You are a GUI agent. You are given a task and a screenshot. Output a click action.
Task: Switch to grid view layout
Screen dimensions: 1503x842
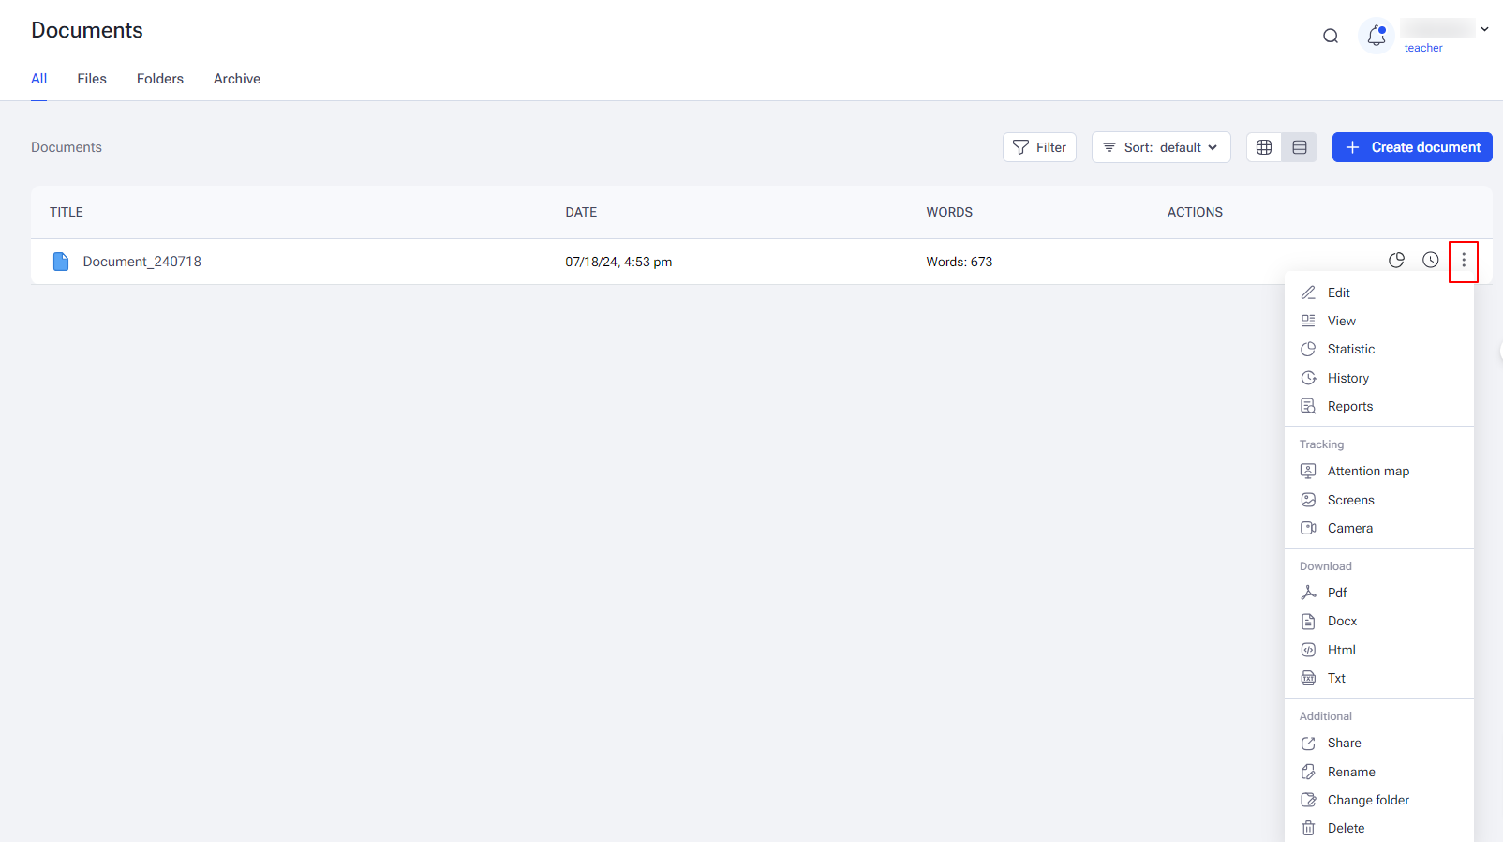(1264, 147)
